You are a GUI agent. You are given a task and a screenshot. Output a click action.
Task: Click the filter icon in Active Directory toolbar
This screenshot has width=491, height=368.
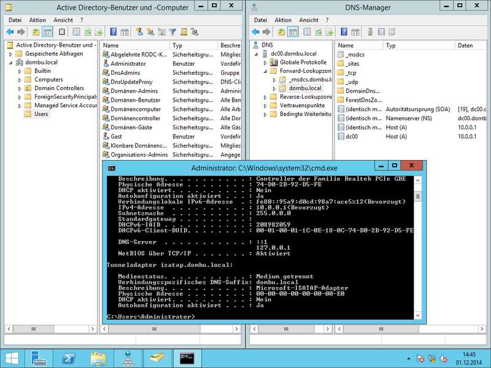point(172,31)
